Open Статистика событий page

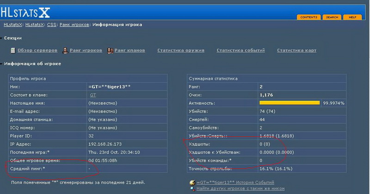click(240, 50)
